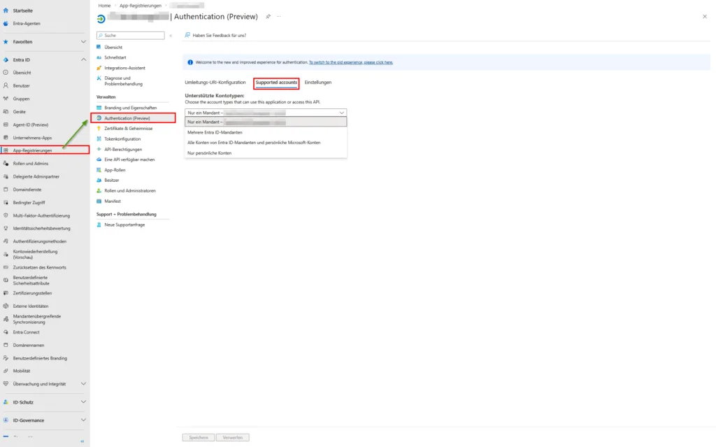Switch to the Einstellungen tab
The image size is (716, 447).
[318, 83]
